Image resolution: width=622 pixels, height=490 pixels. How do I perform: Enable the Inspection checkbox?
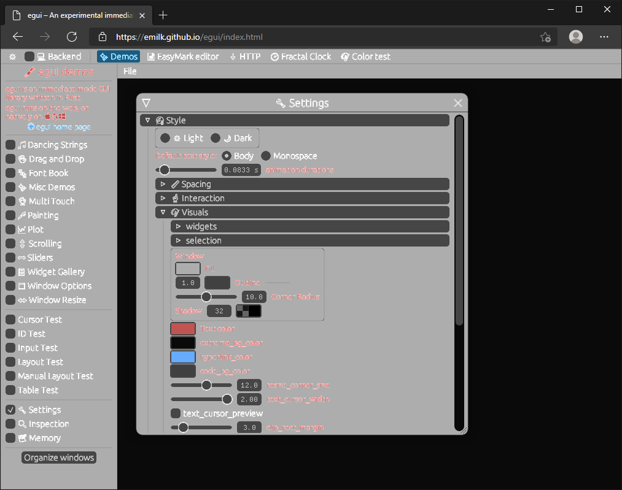pyautogui.click(x=10, y=424)
